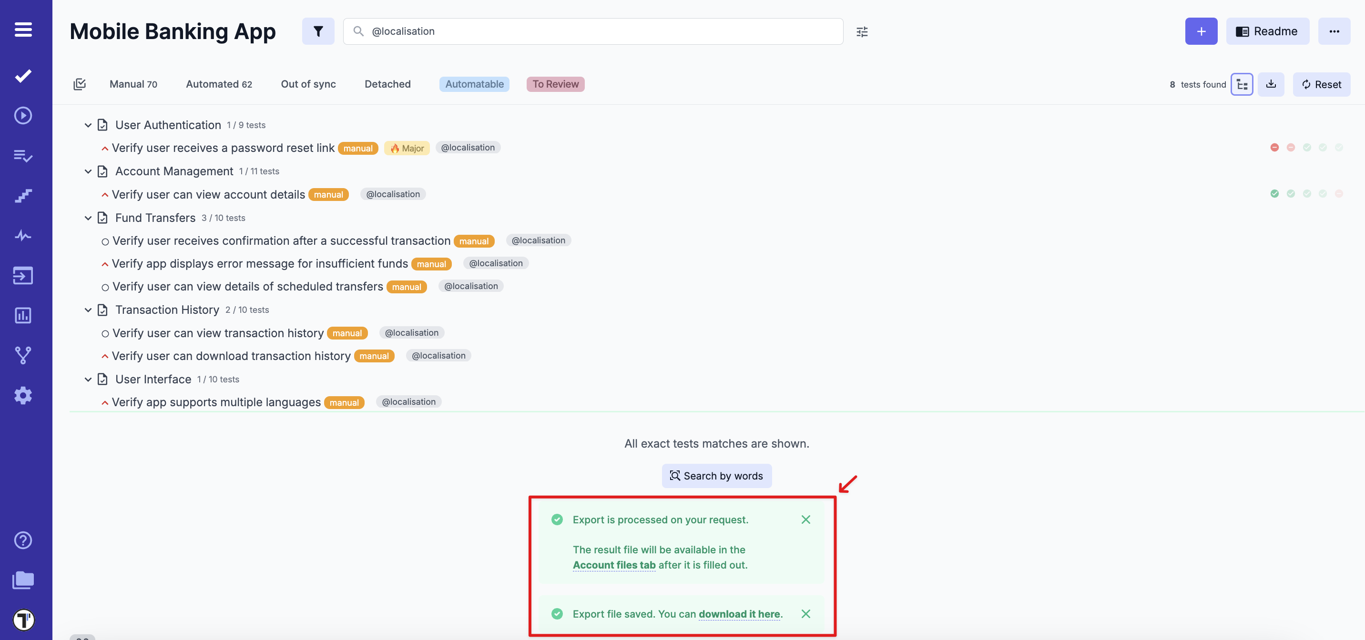Collapse the Transaction History suite
This screenshot has height=640, width=1365.
coord(88,310)
